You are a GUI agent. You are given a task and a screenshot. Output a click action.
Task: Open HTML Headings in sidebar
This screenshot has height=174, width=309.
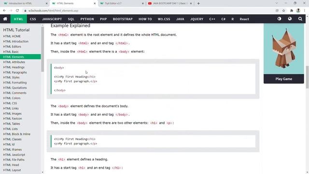click(x=14, y=67)
